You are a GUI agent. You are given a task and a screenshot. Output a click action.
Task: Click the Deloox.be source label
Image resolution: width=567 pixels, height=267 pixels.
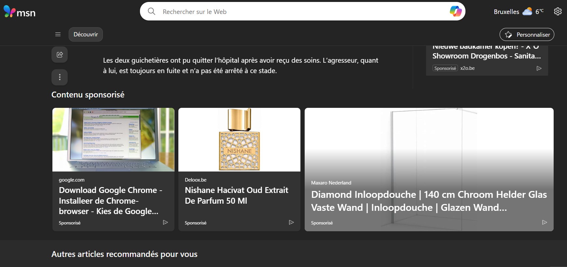pos(196,180)
